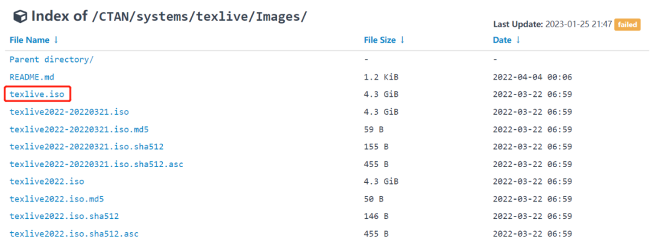The width and height of the screenshot is (651, 252).
Task: Click the 4.3 GiB size of texlive.iso
Action: pyautogui.click(x=381, y=94)
